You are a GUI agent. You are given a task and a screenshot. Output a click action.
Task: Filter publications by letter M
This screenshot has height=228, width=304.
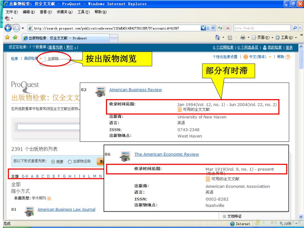95,176
